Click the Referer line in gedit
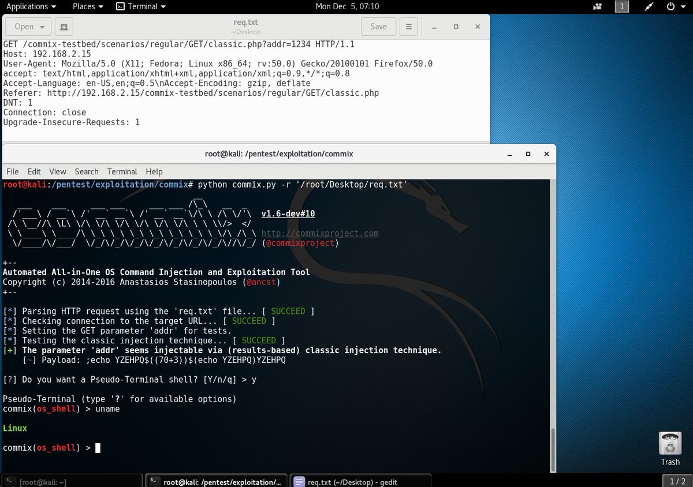 191,93
